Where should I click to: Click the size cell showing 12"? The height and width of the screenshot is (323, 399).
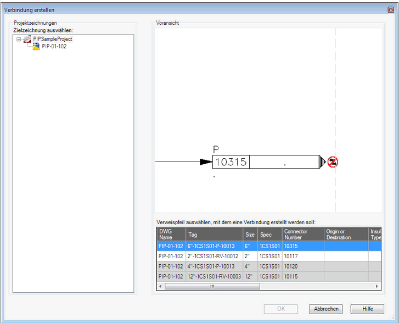tap(250, 276)
